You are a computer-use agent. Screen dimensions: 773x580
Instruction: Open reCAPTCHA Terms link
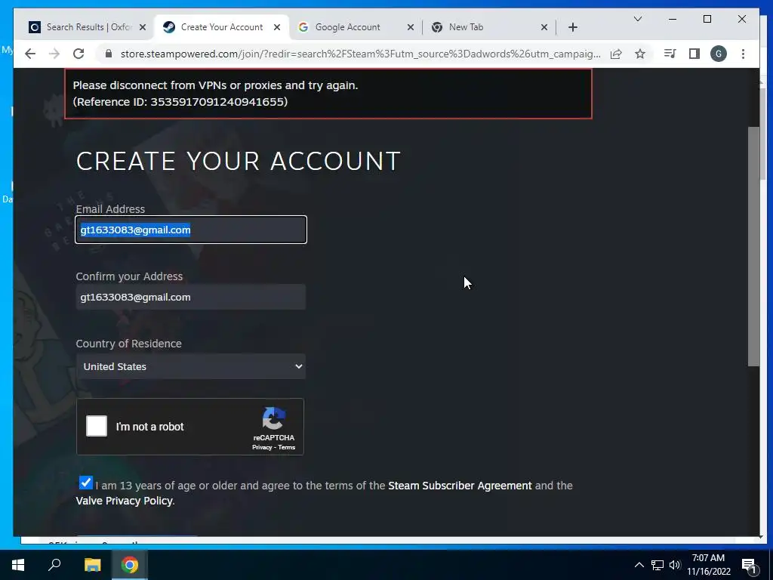286,447
